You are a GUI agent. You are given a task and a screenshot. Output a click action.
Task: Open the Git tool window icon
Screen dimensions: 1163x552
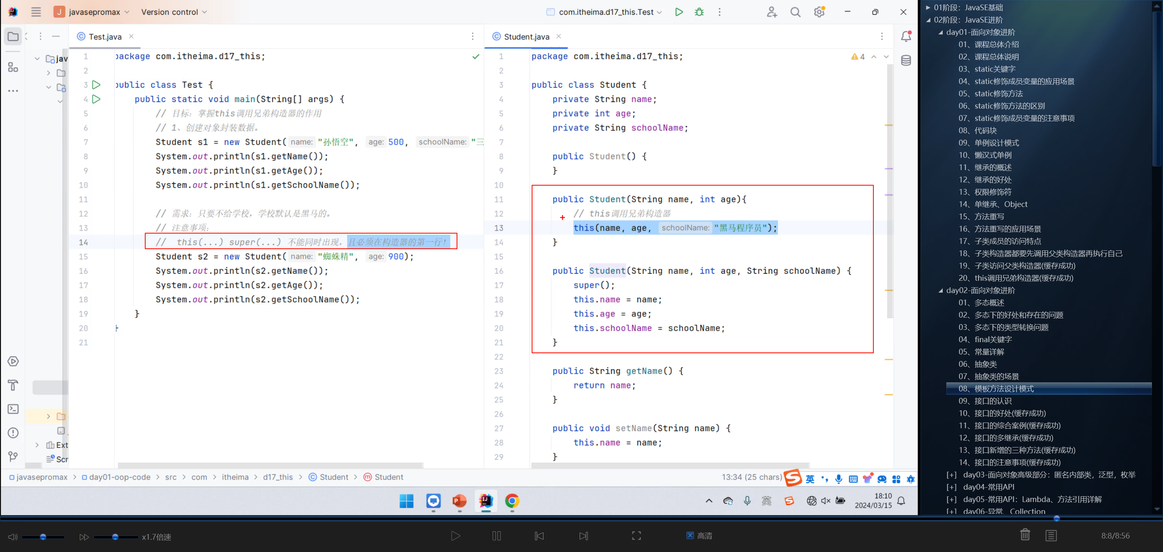(13, 457)
